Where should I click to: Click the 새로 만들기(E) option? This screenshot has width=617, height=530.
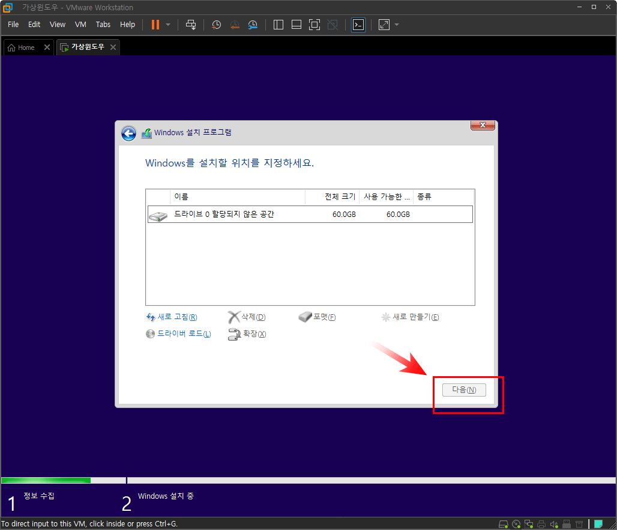click(x=410, y=317)
